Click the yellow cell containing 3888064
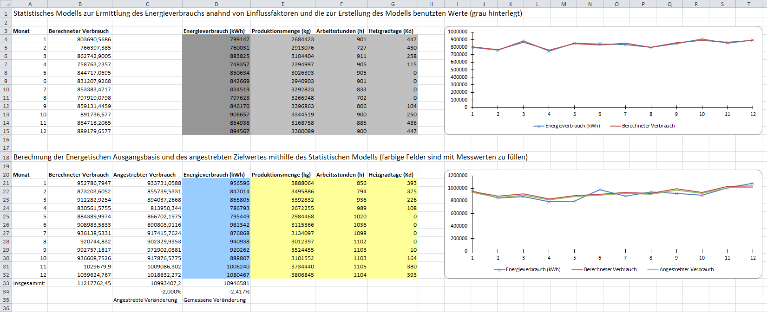Image resolution: width=767 pixels, height=312 pixels. click(282, 183)
